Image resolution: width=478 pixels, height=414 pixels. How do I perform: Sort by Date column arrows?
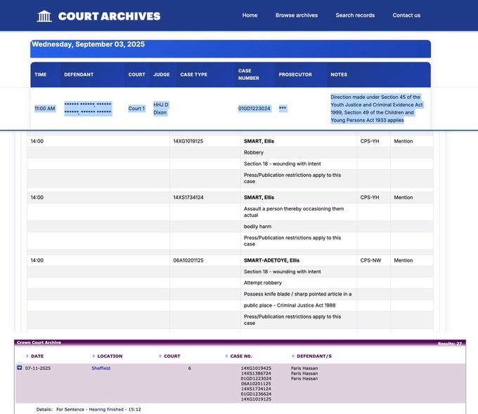[27, 356]
